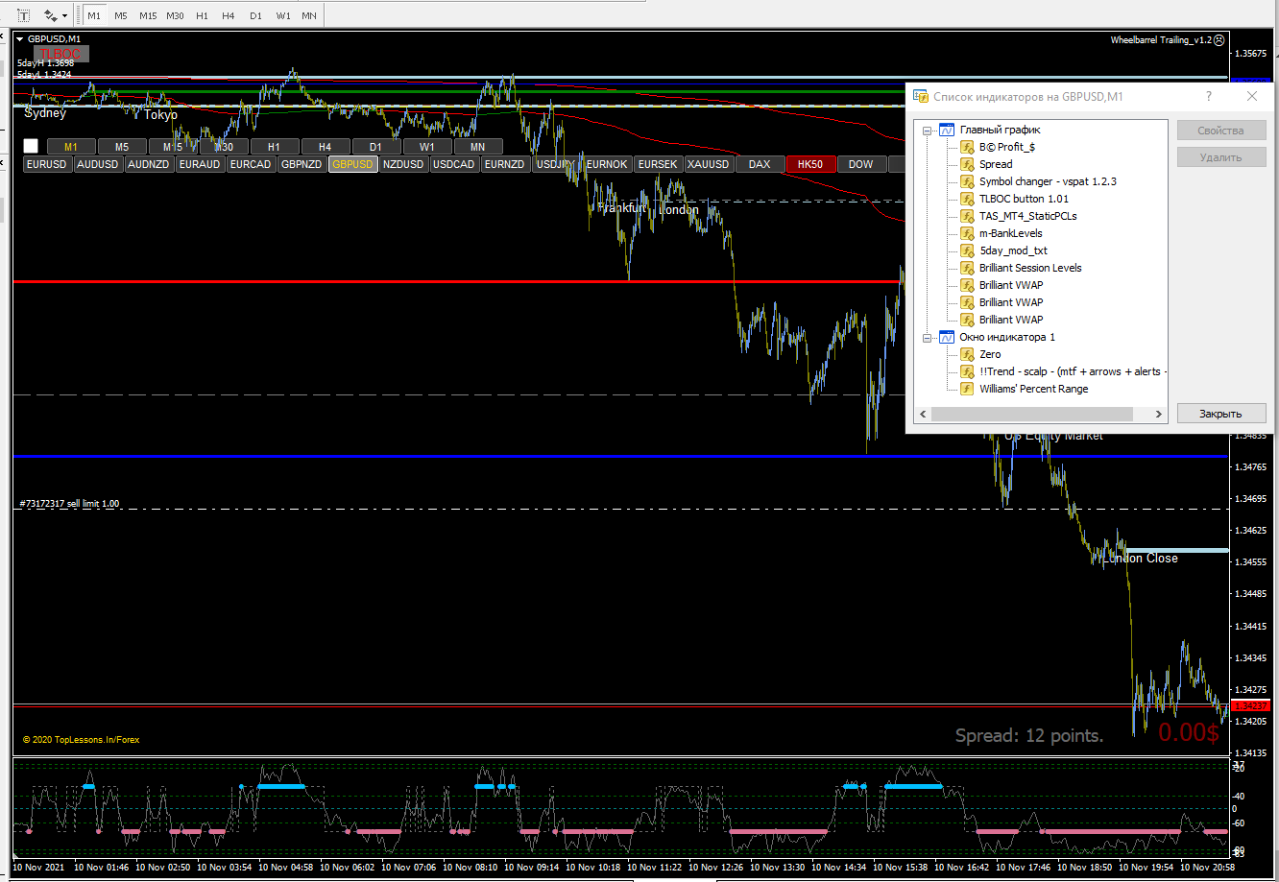The height and width of the screenshot is (882, 1279).
Task: Select the red HK50 symbol button
Action: click(x=810, y=164)
